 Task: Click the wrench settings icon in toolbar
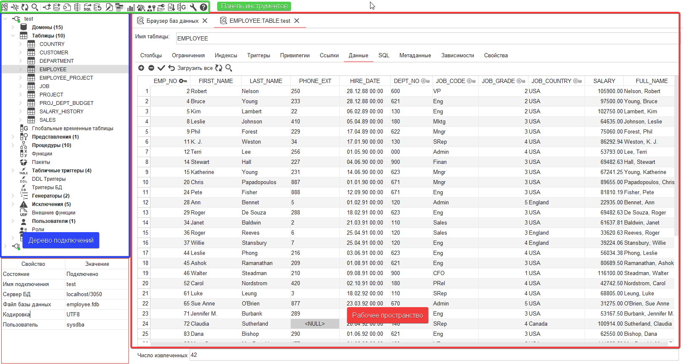pos(193,7)
